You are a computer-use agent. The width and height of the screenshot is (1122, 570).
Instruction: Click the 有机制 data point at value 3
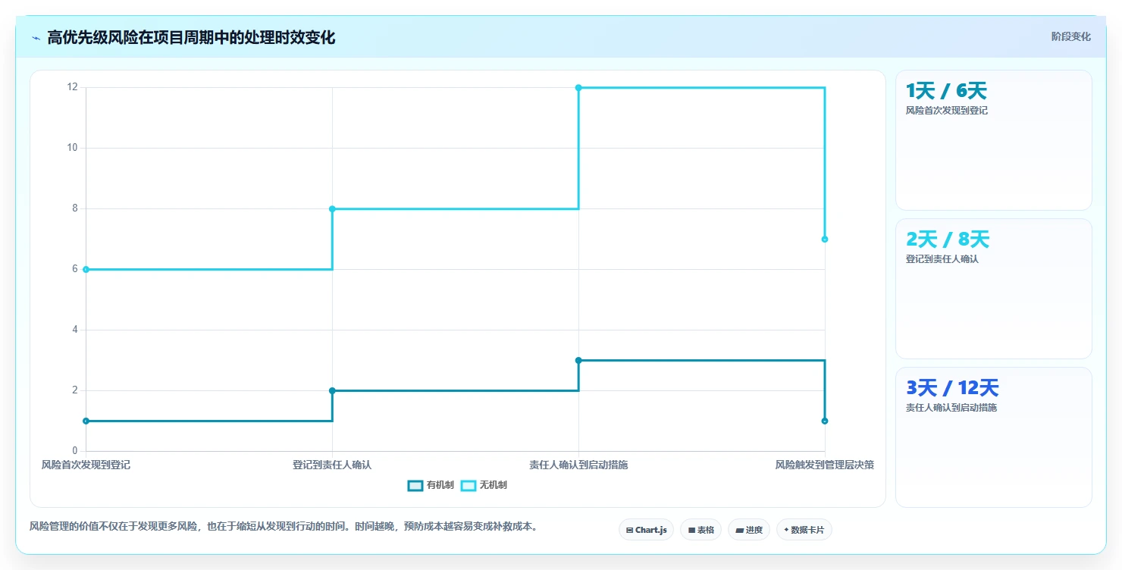[x=578, y=360]
